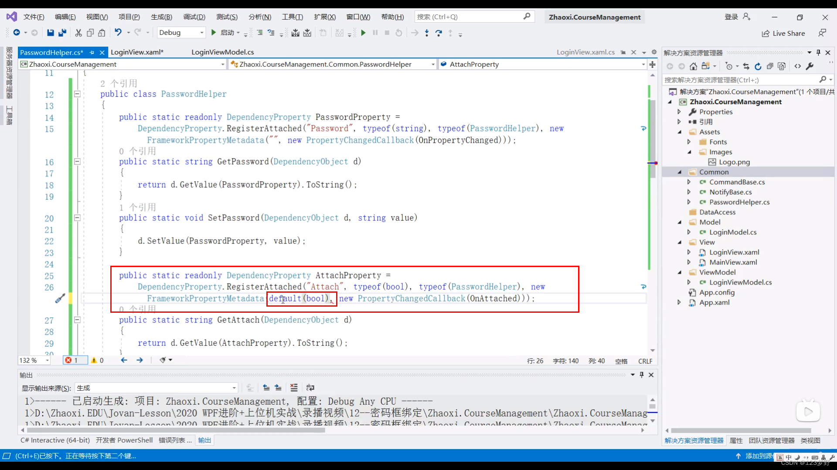Click the feedback icon beside Live Share

click(x=822, y=33)
